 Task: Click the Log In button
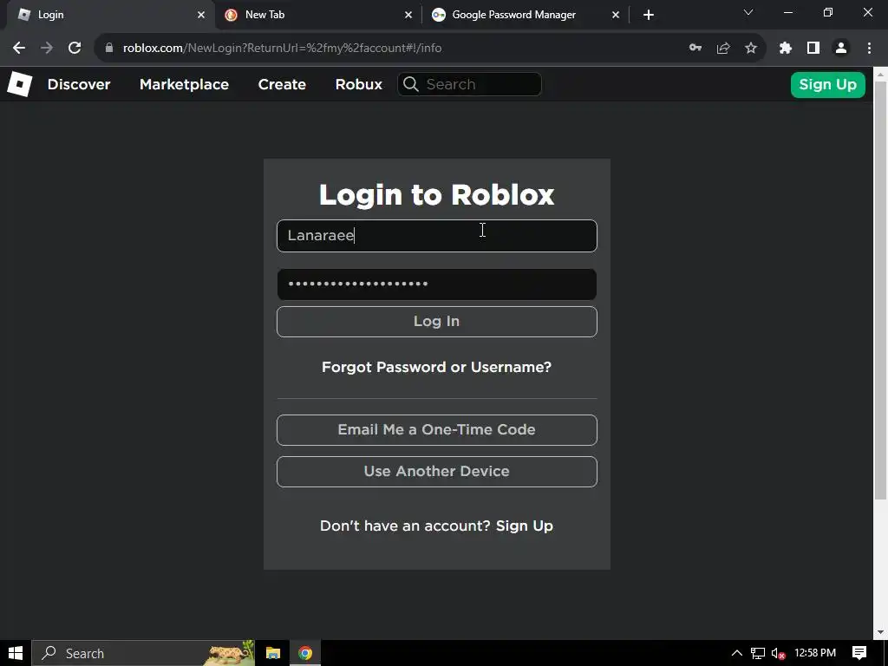[x=437, y=322]
